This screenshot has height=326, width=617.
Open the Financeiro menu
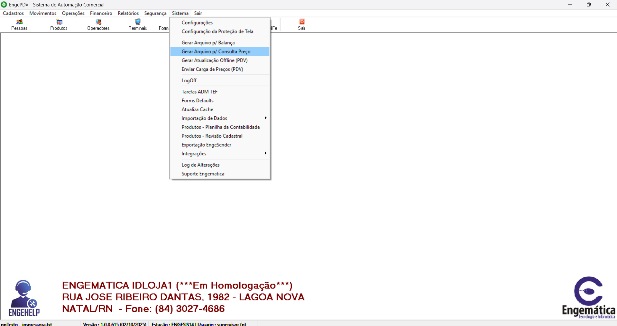[x=101, y=13]
